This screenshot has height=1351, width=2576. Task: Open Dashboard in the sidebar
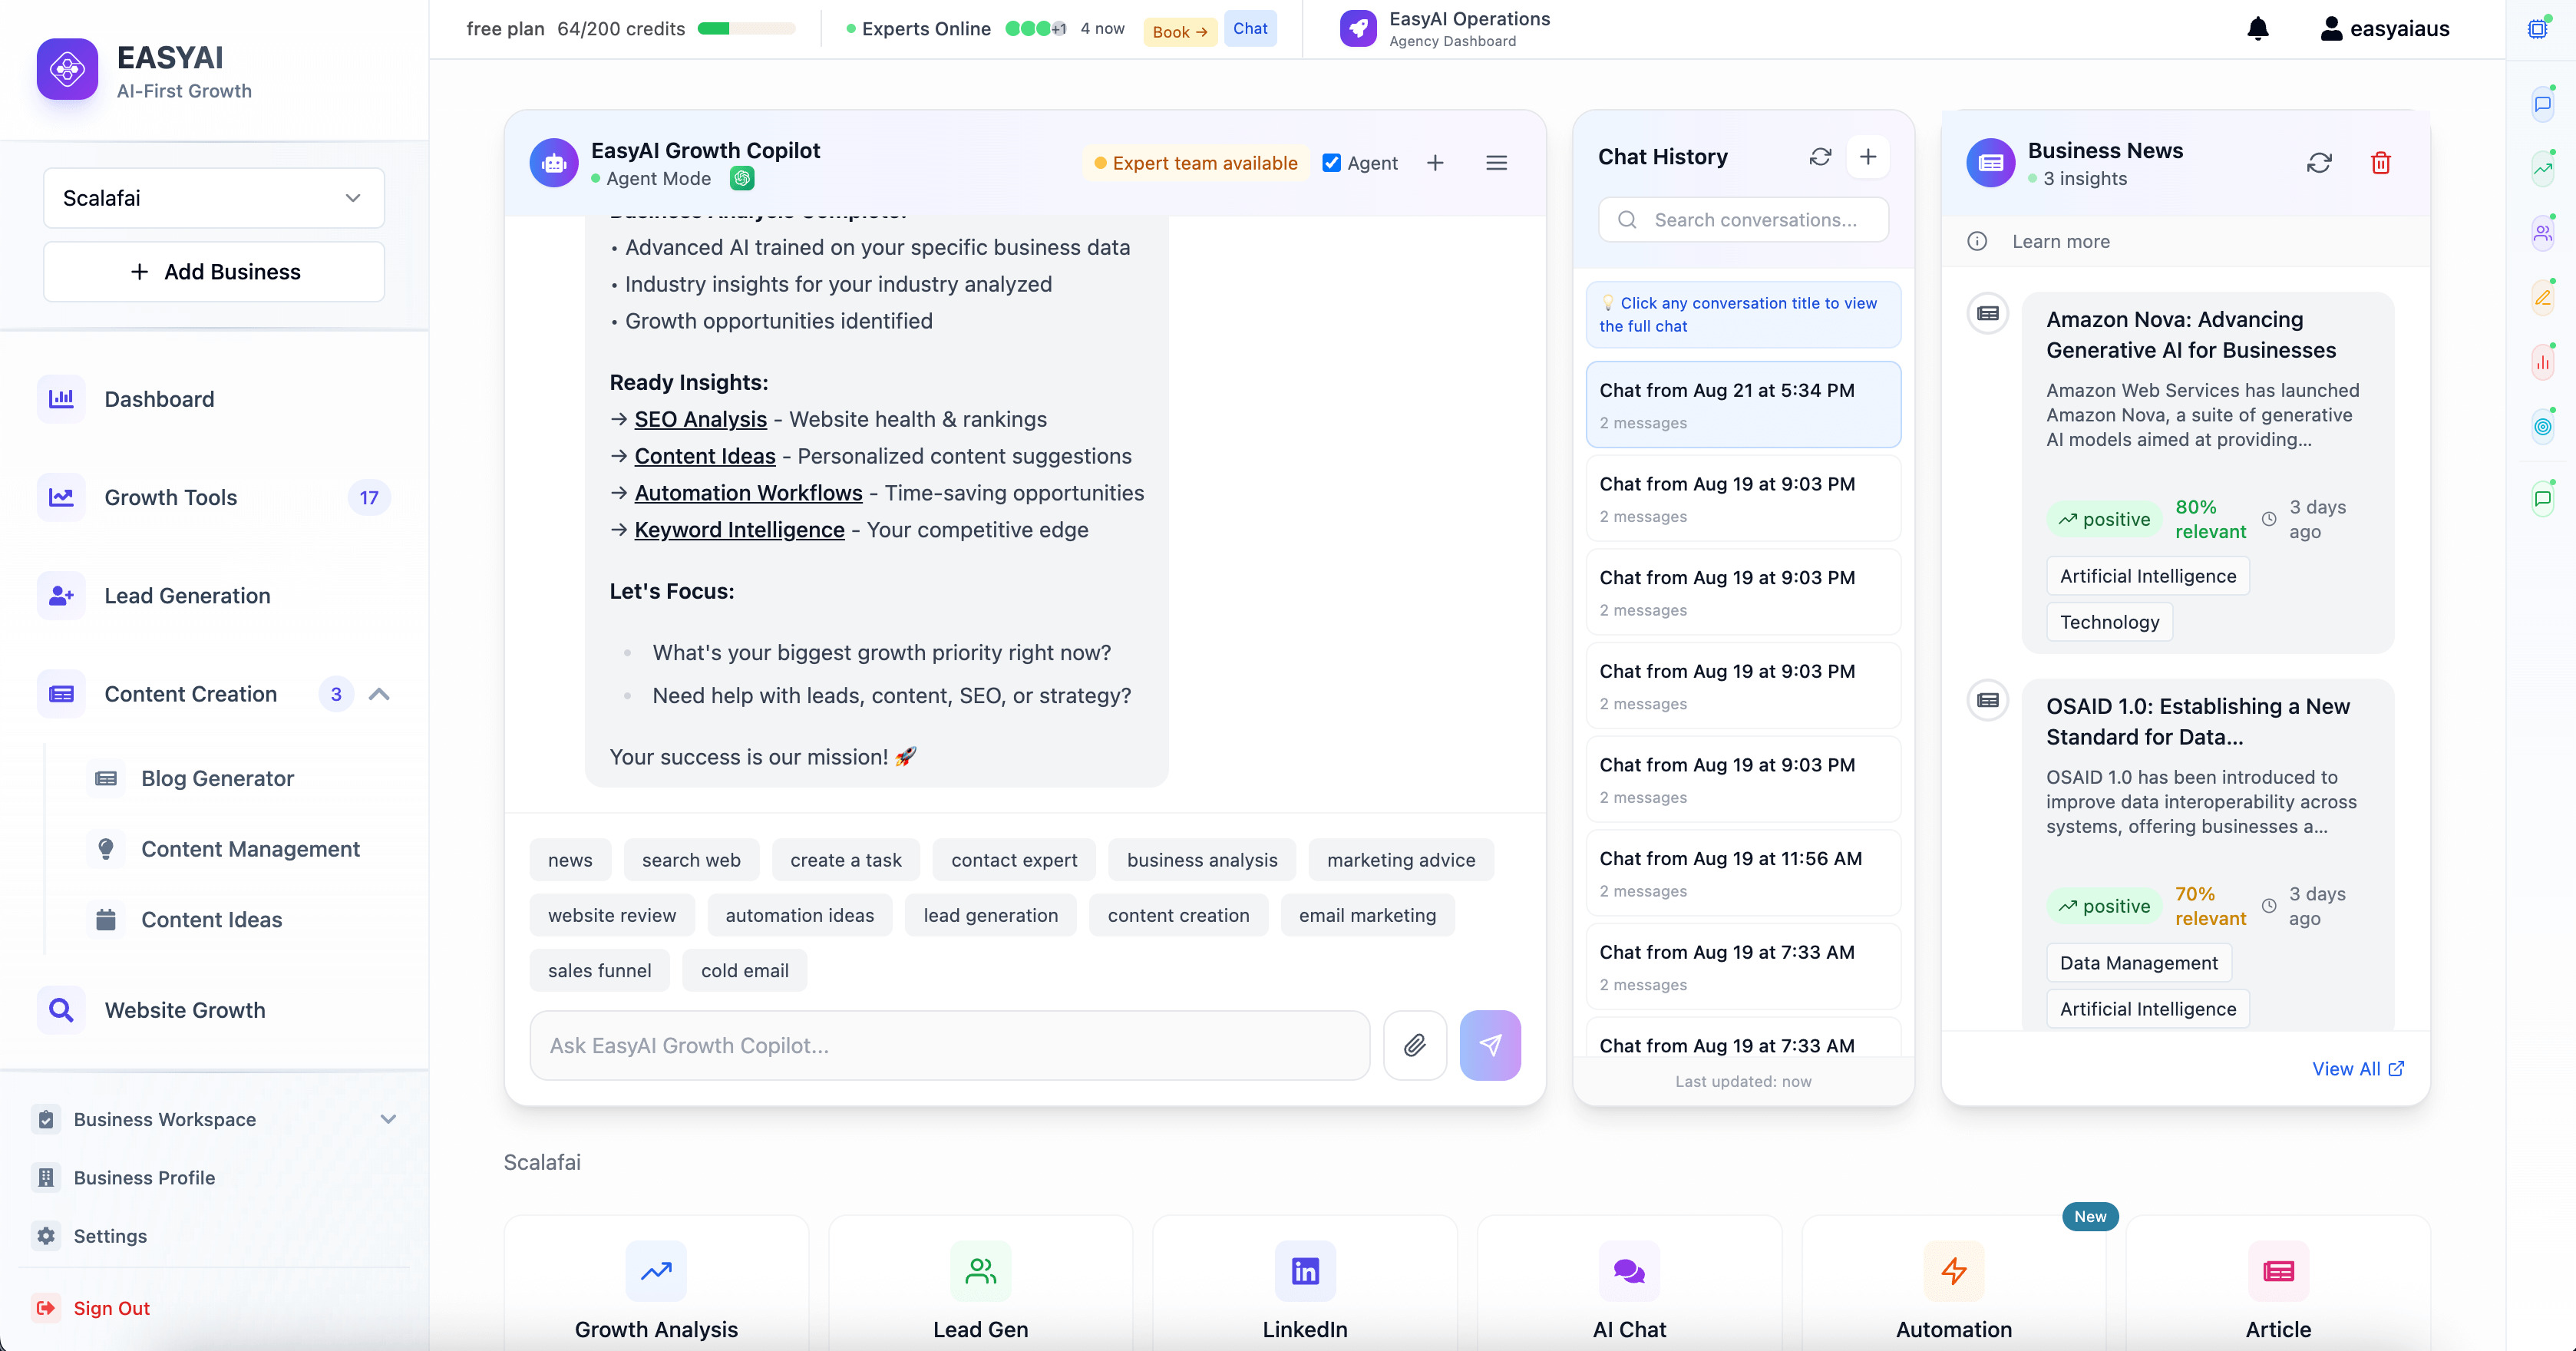214,399
